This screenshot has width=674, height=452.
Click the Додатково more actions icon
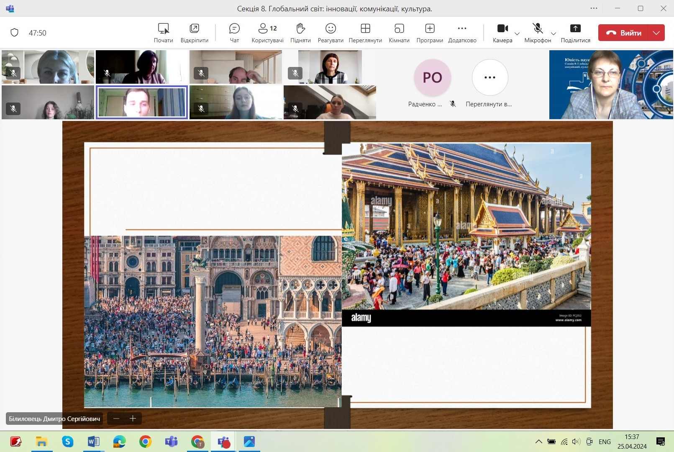pos(462,33)
